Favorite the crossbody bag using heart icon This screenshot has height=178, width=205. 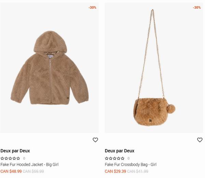click(x=200, y=140)
